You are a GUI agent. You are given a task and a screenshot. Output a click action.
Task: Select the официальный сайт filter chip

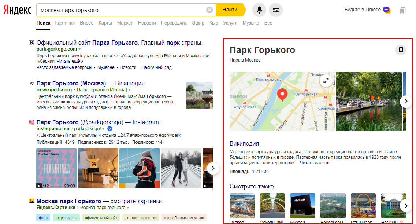101,218
